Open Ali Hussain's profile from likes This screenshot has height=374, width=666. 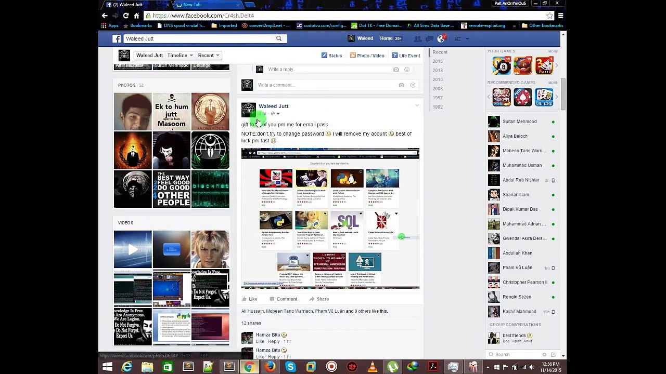(x=252, y=311)
